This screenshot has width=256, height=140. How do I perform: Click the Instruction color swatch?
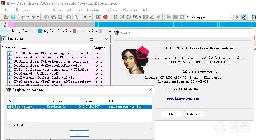point(74,31)
